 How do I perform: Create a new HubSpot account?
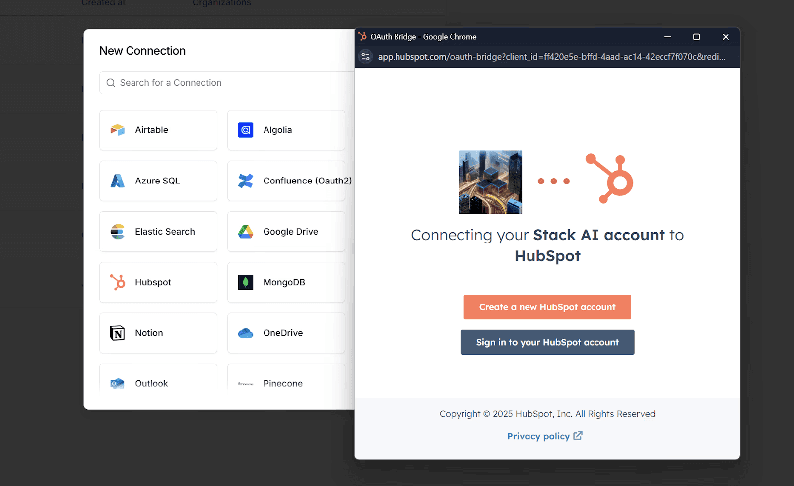(547, 307)
